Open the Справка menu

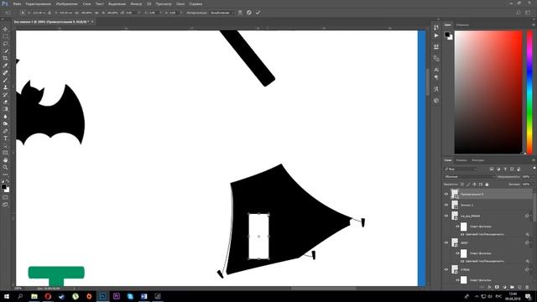click(x=196, y=3)
